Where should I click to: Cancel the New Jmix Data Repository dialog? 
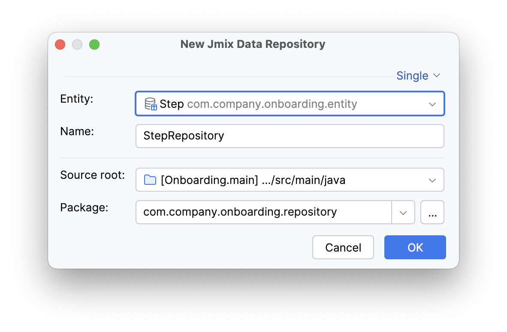click(x=343, y=247)
